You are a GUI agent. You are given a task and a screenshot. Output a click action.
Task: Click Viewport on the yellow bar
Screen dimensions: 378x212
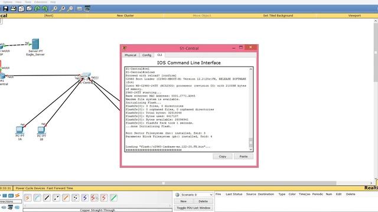[x=354, y=16]
